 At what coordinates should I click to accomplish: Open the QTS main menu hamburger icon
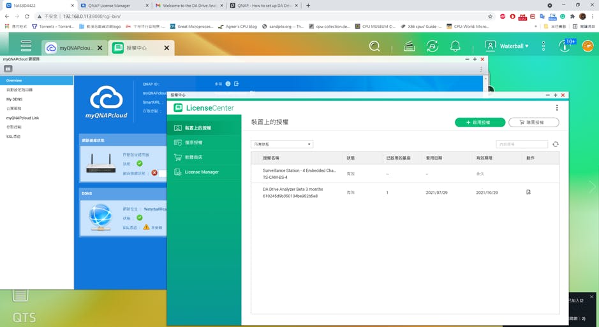tap(26, 46)
